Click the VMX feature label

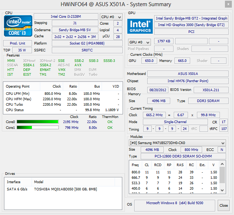62,70
